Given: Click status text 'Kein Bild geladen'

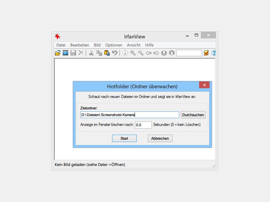Looking at the screenshot, I should 70,165.
